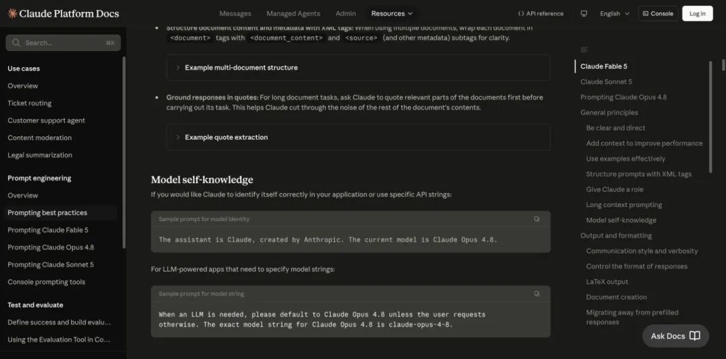
Task: Open Ask Docs book icon
Action: point(694,336)
